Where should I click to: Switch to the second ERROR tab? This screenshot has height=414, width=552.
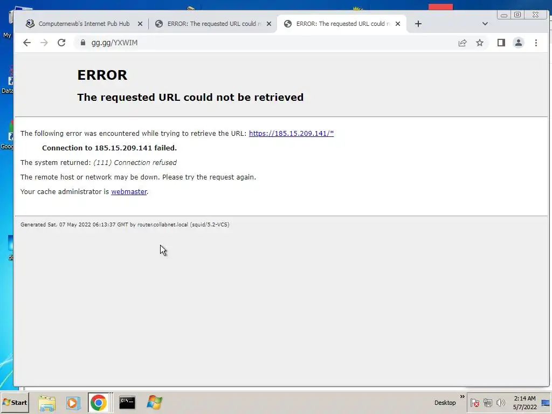(213, 24)
